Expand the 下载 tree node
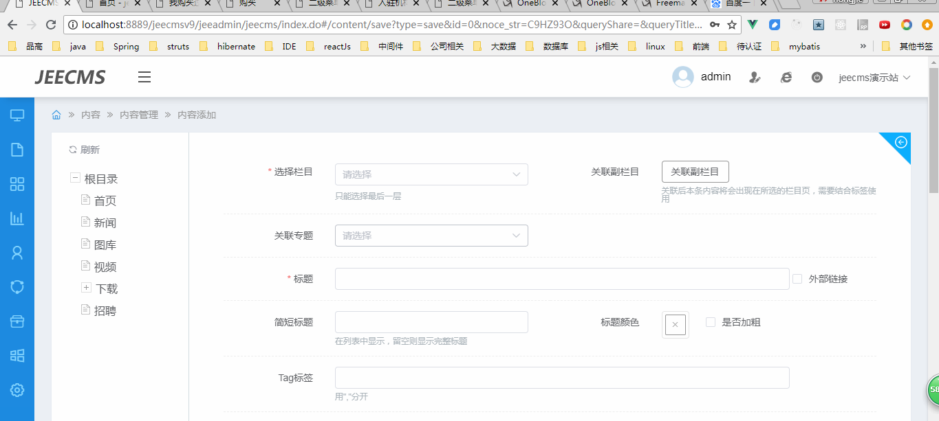Image resolution: width=939 pixels, height=421 pixels. (x=86, y=288)
